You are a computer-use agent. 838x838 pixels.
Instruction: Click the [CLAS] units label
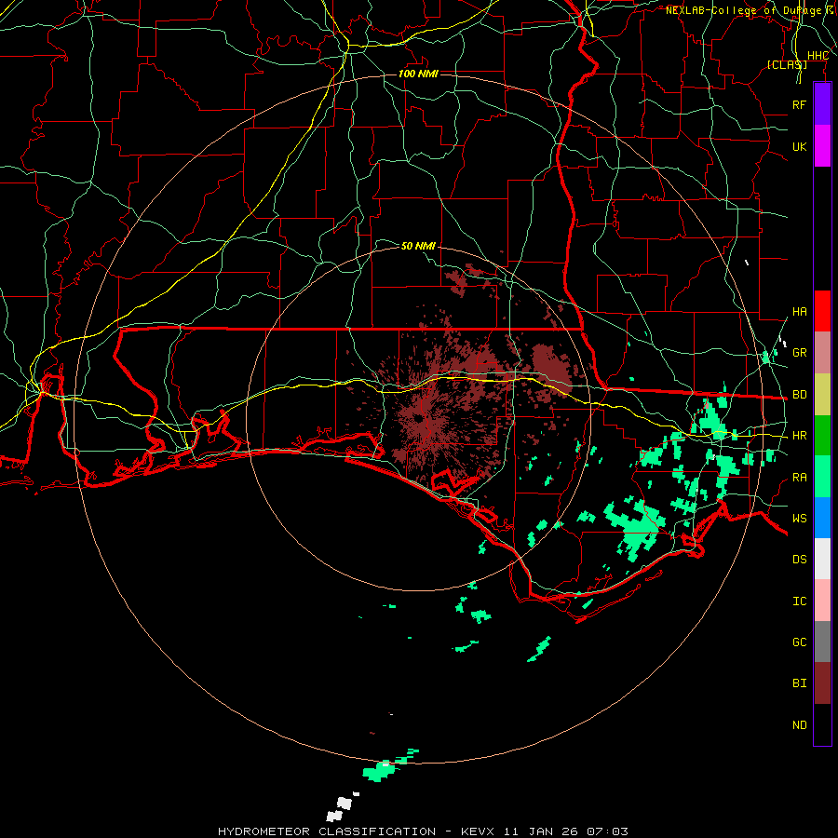[787, 64]
